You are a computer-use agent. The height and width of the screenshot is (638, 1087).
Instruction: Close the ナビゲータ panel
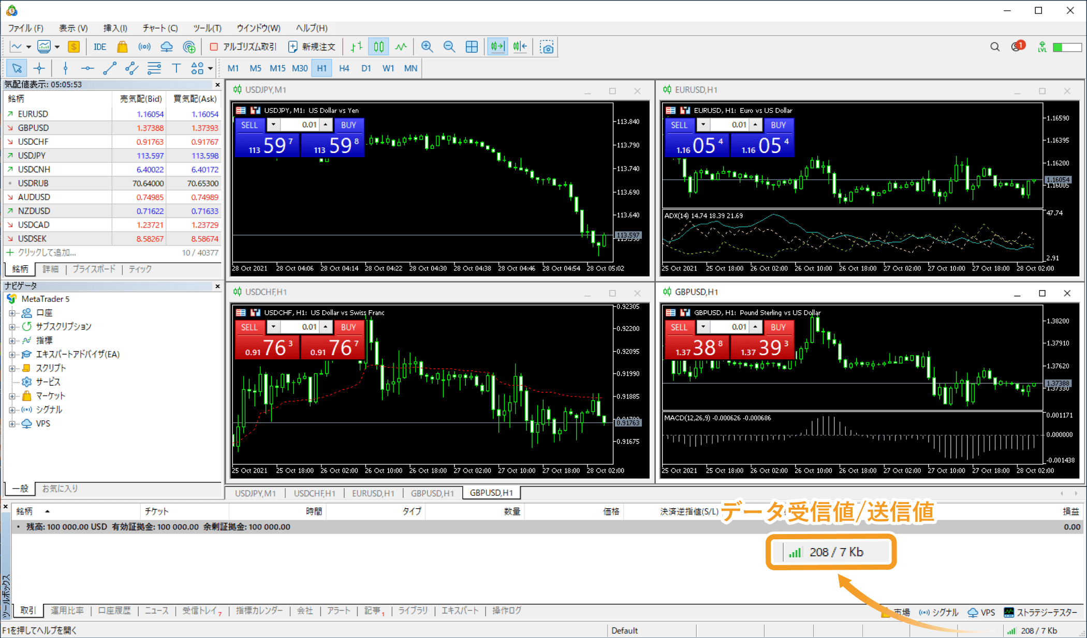tap(217, 286)
